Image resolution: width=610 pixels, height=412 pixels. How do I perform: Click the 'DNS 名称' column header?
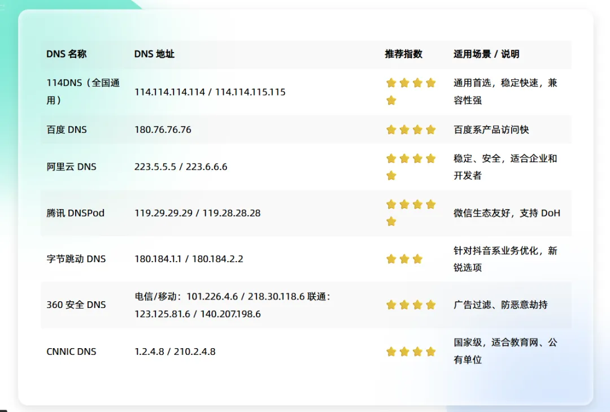[66, 54]
